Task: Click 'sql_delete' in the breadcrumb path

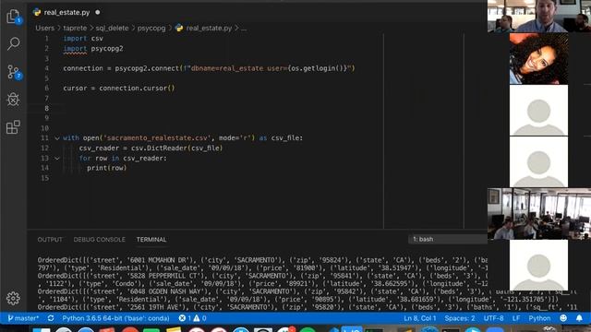Action: point(112,28)
